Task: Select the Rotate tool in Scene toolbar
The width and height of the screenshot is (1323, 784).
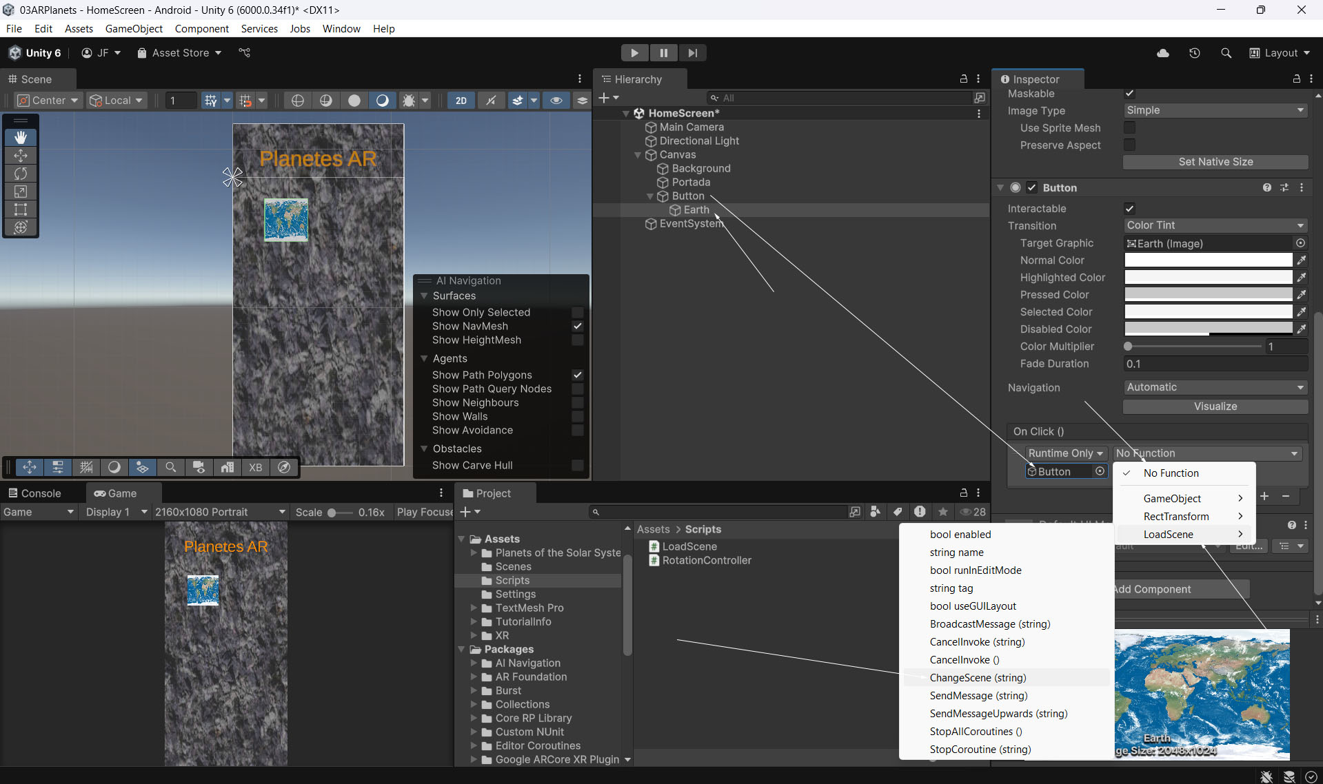Action: point(21,174)
